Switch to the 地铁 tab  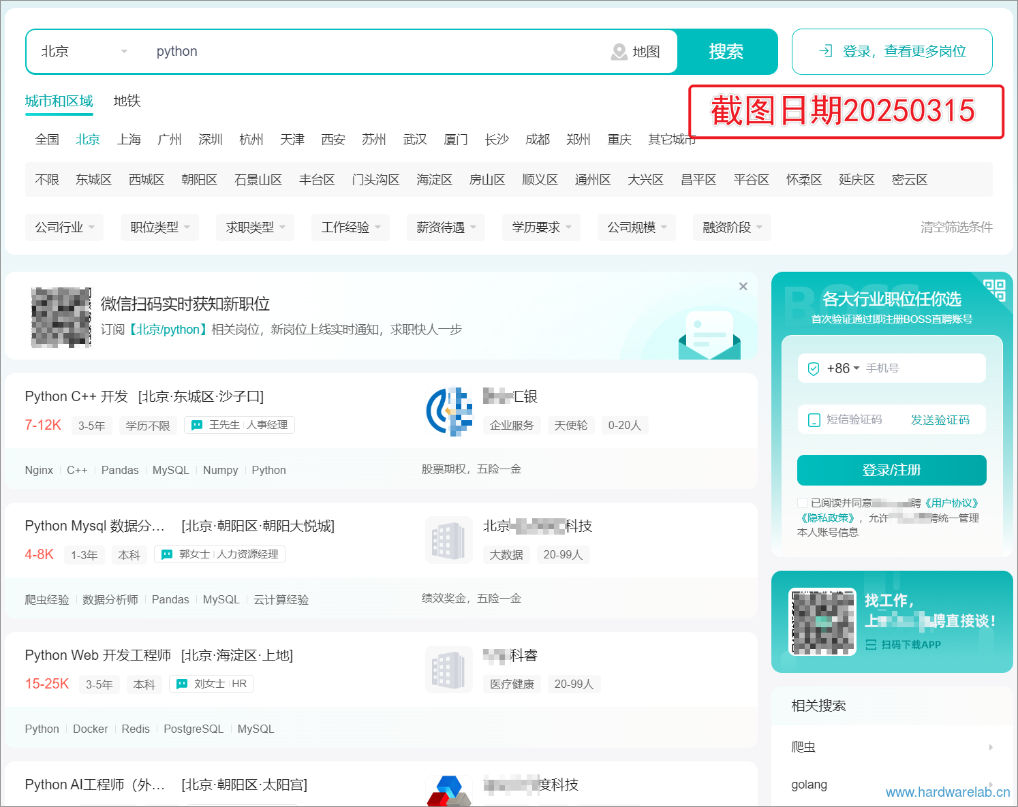(127, 101)
